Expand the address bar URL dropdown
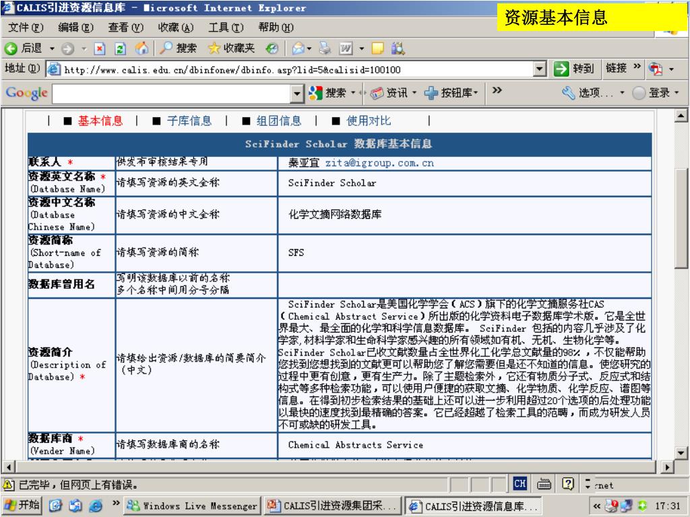Viewport: 690px width, 517px height. (540, 69)
